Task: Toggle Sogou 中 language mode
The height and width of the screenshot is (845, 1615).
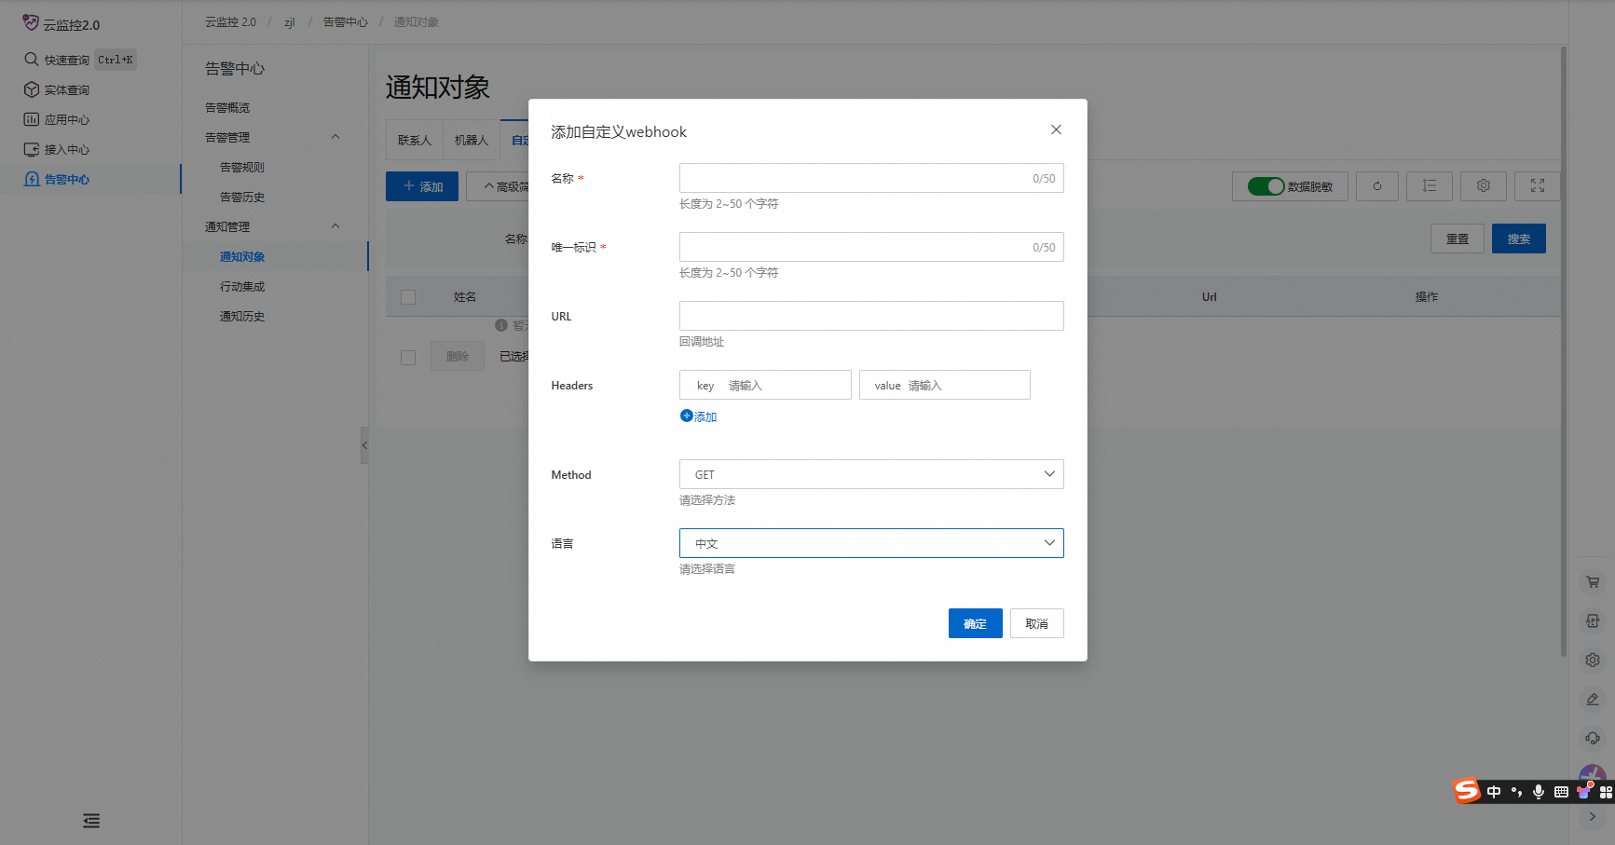Action: 1494,792
